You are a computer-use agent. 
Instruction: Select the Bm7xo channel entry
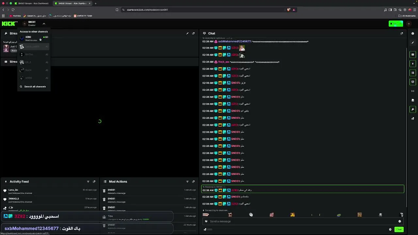(34, 55)
